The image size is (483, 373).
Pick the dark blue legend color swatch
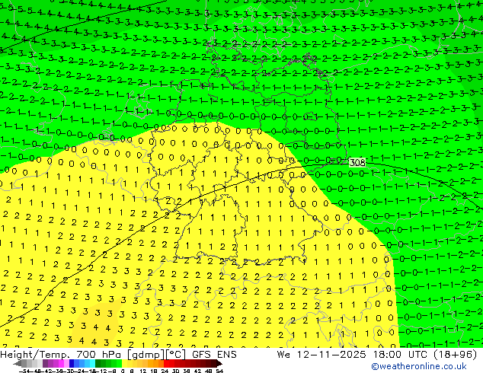click(x=72, y=363)
